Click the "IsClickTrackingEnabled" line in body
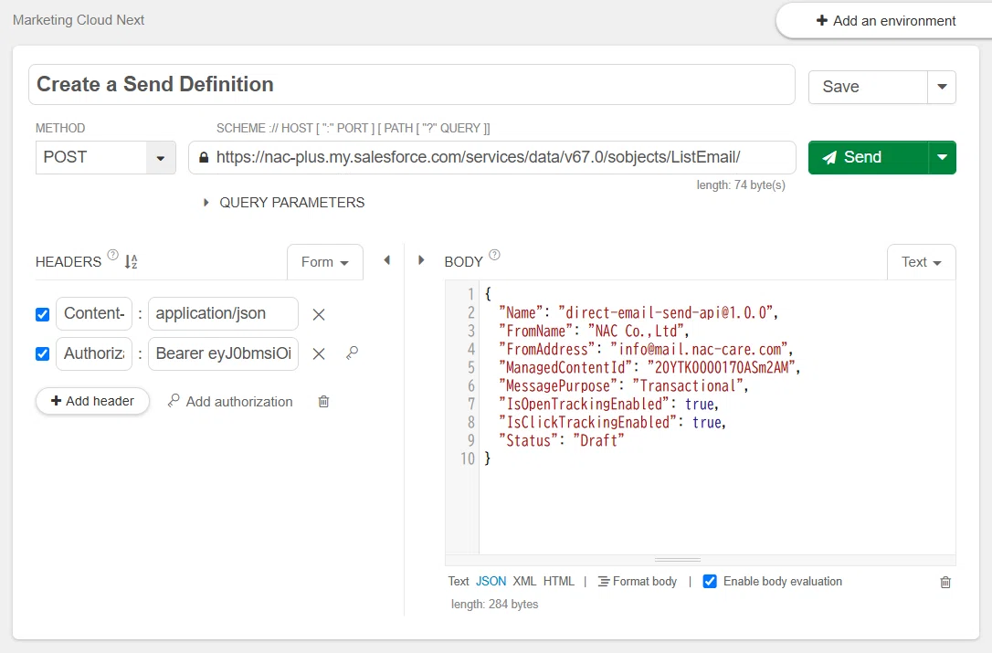The height and width of the screenshot is (653, 992). coord(612,423)
